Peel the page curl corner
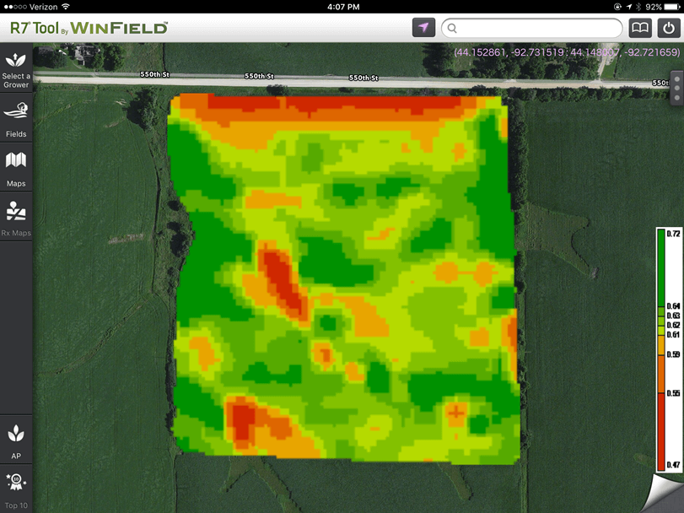 664,494
